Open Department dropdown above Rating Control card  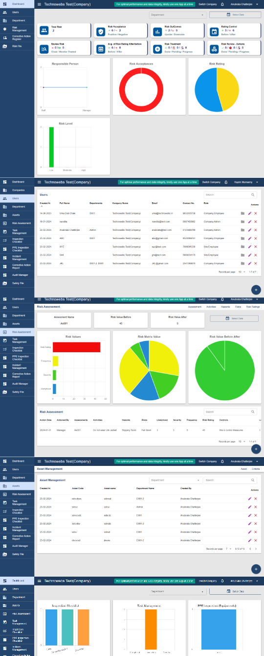177,15
